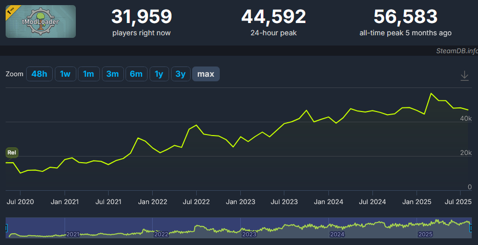Click the Jul 2024 axis label
Screen dimensions: 478x245
click(x=372, y=202)
